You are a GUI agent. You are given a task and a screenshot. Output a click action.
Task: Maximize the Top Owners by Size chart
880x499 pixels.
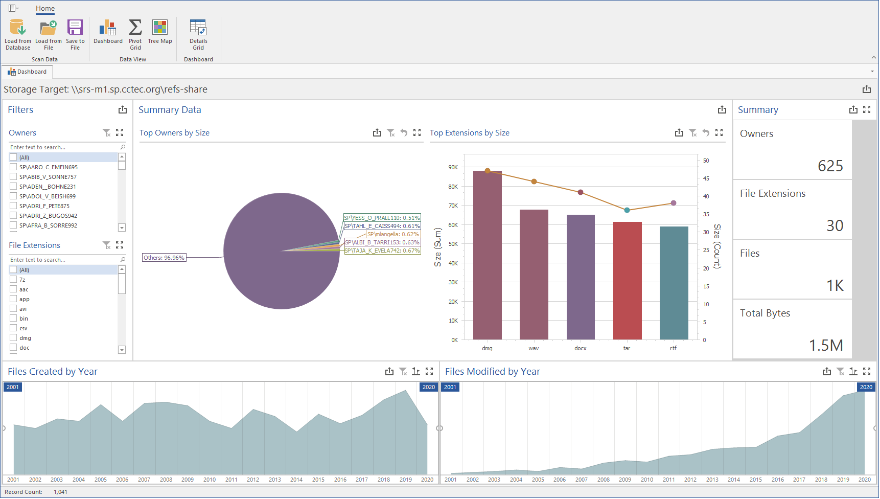tap(417, 133)
